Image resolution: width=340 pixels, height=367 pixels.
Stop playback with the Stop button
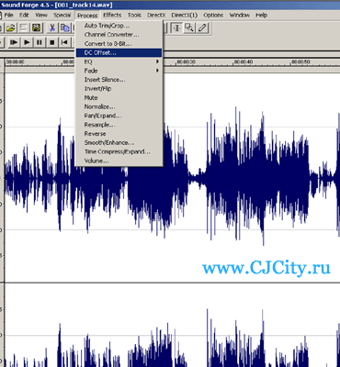coord(52,42)
